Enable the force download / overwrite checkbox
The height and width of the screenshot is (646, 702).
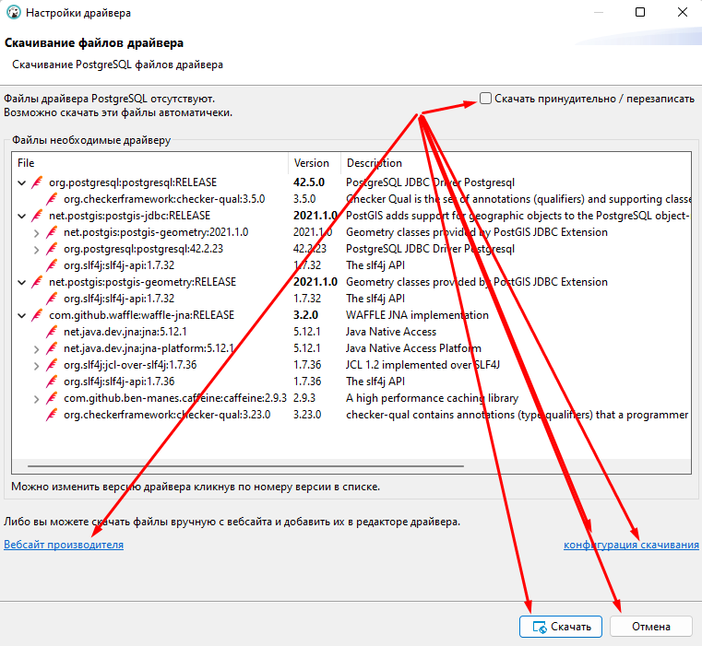pos(485,99)
